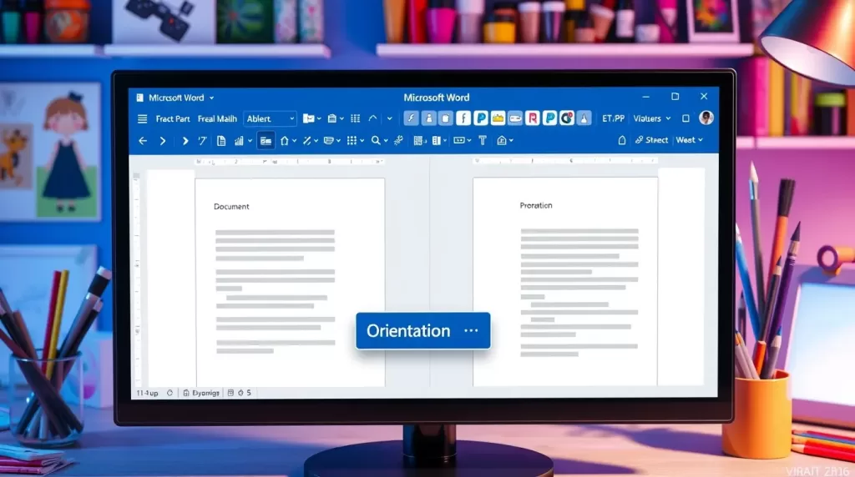Click the 11-1up status bar text
855x477 pixels.
point(147,393)
